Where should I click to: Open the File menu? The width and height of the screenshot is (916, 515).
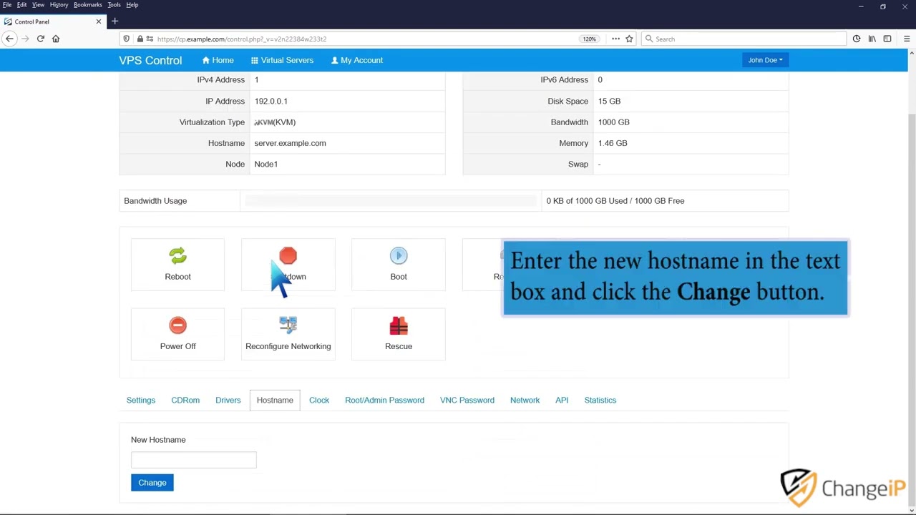[7, 5]
